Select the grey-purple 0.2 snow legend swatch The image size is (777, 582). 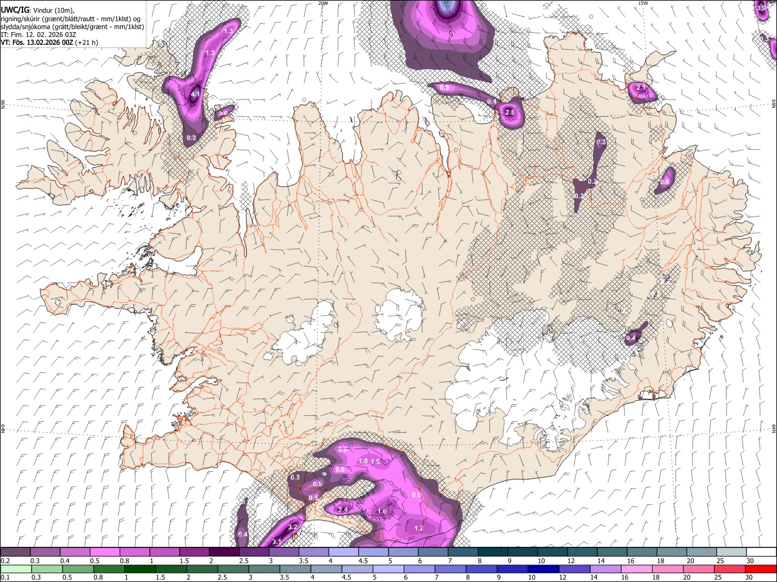[15, 552]
